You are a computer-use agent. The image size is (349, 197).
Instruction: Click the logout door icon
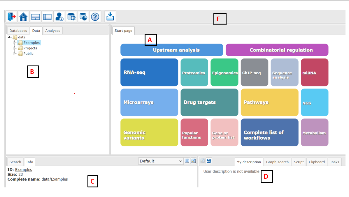(x=12, y=16)
